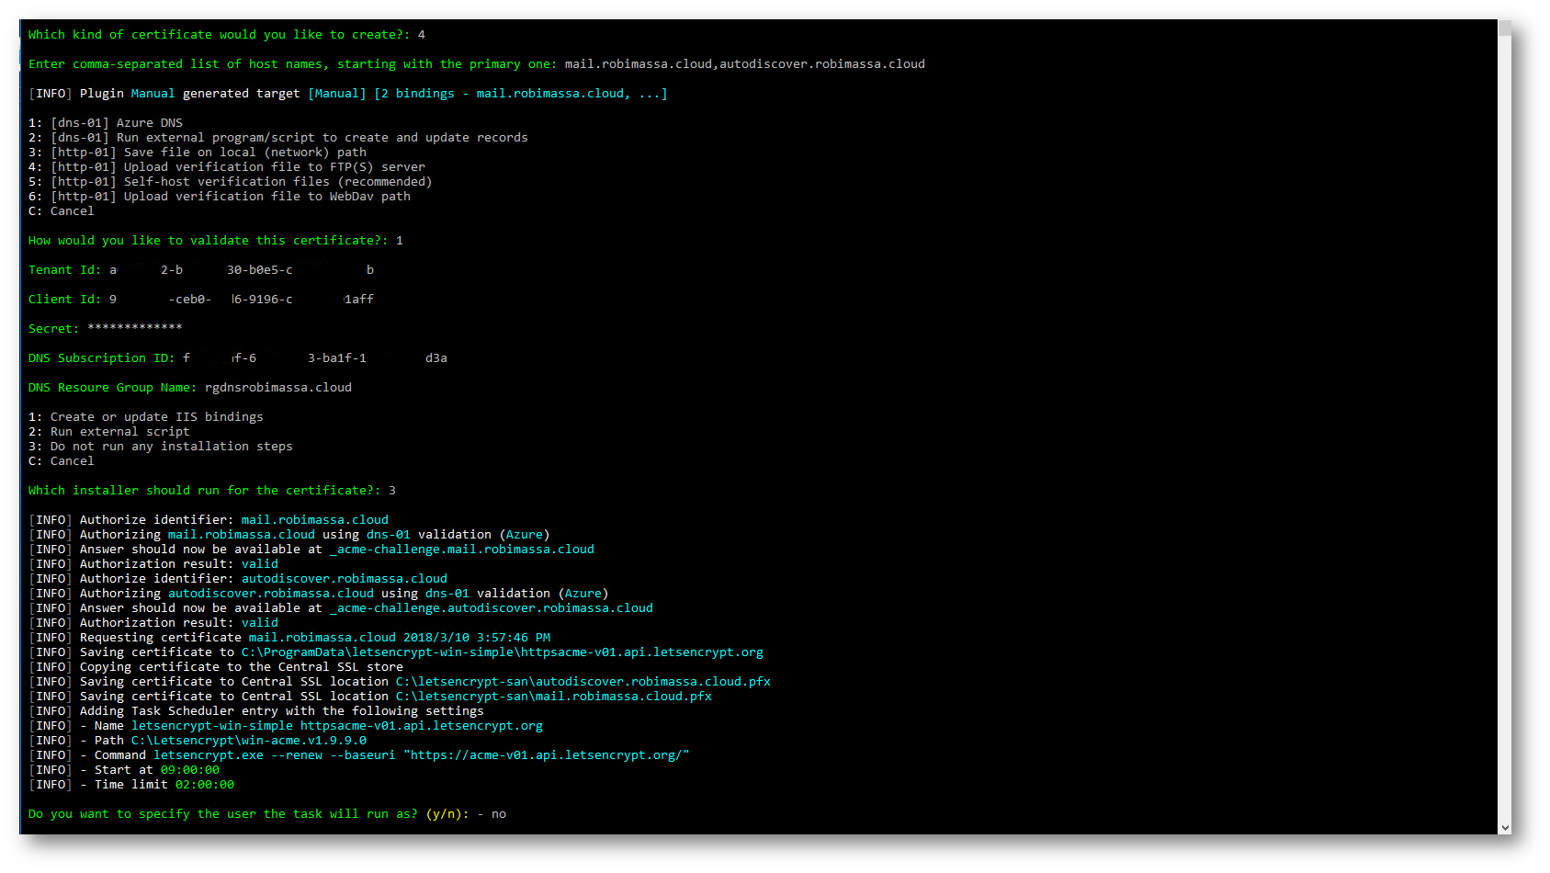Click 'Create or update IIS bindings' option
Viewport: 1550px width, 873px height.
tap(156, 417)
